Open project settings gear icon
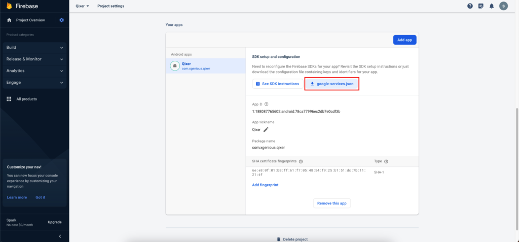Image resolution: width=519 pixels, height=242 pixels. pos(61,20)
